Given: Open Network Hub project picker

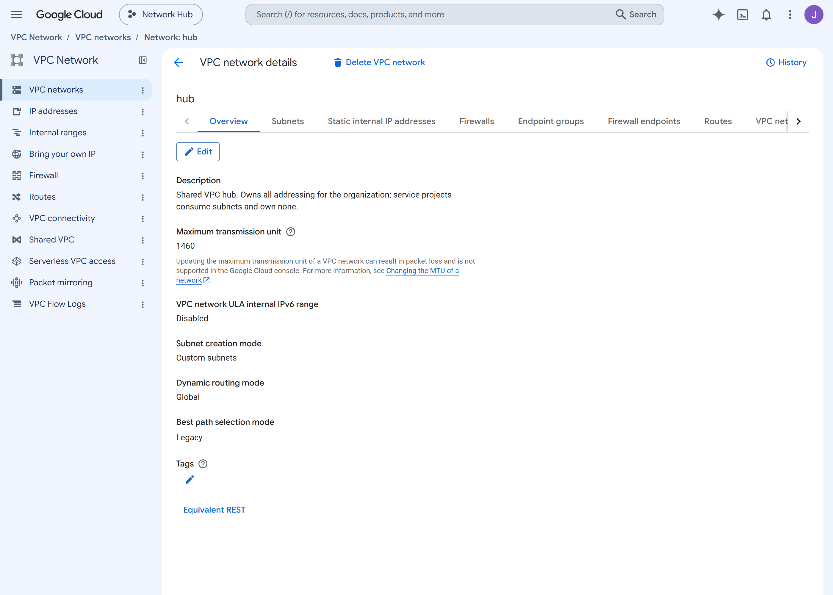Looking at the screenshot, I should pyautogui.click(x=160, y=15).
